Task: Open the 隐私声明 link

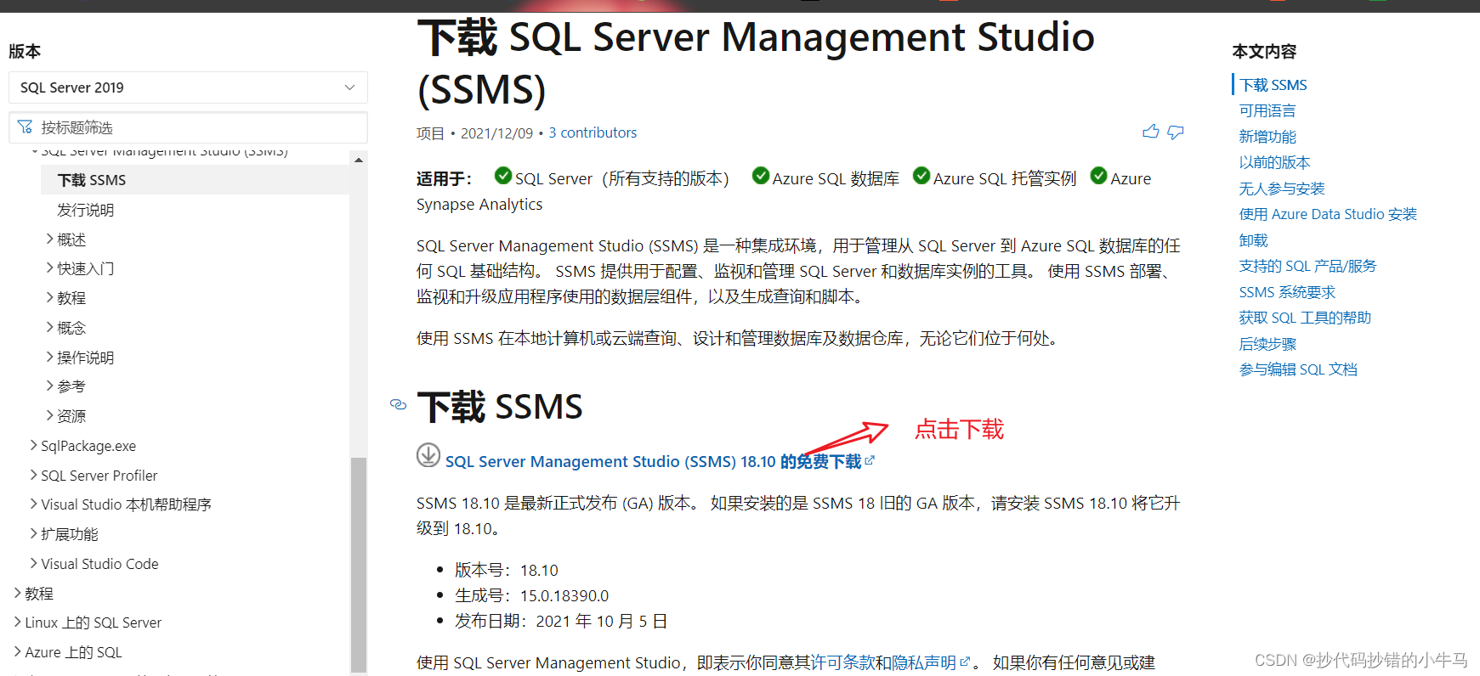Action: pos(924,662)
